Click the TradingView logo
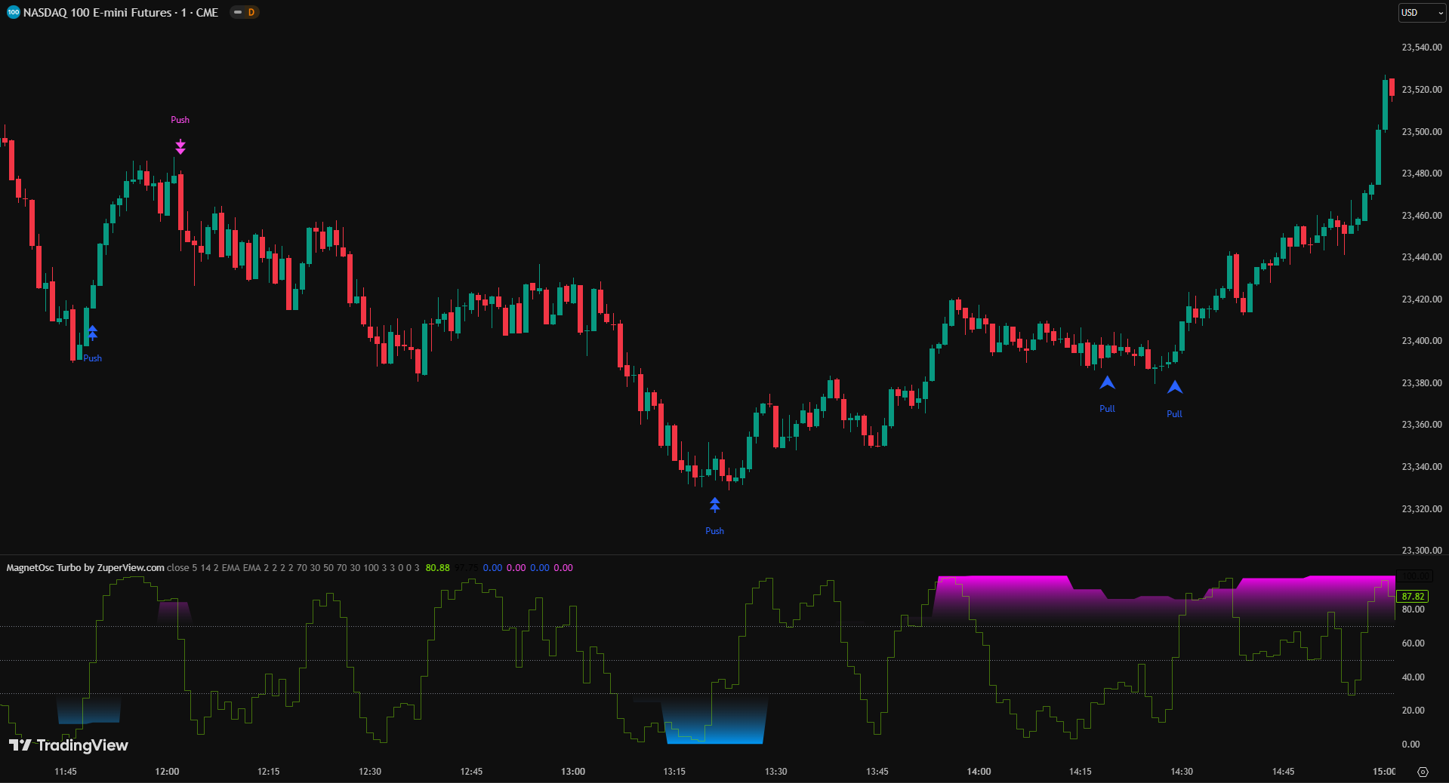 (x=69, y=745)
